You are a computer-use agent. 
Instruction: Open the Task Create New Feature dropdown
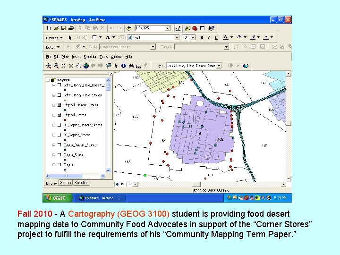tap(153, 47)
